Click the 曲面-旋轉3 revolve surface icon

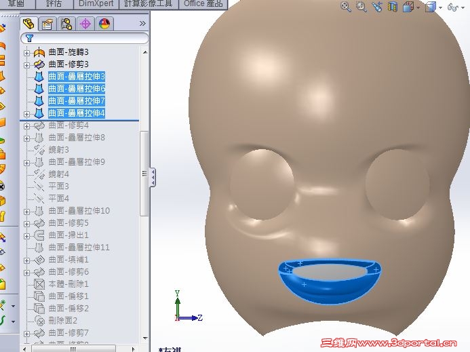click(39, 52)
